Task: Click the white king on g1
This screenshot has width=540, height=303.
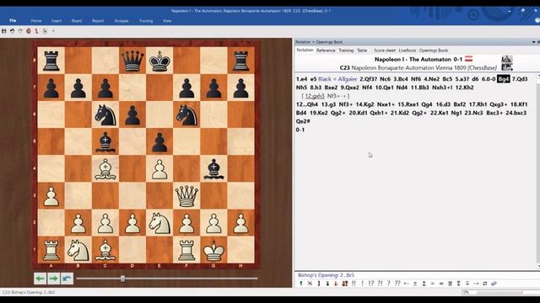Action: 213,251
